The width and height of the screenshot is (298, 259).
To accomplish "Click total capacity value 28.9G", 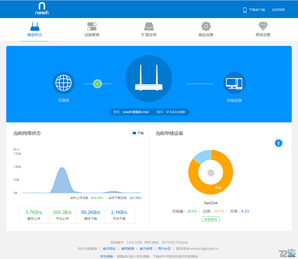I will pyautogui.click(x=192, y=211).
